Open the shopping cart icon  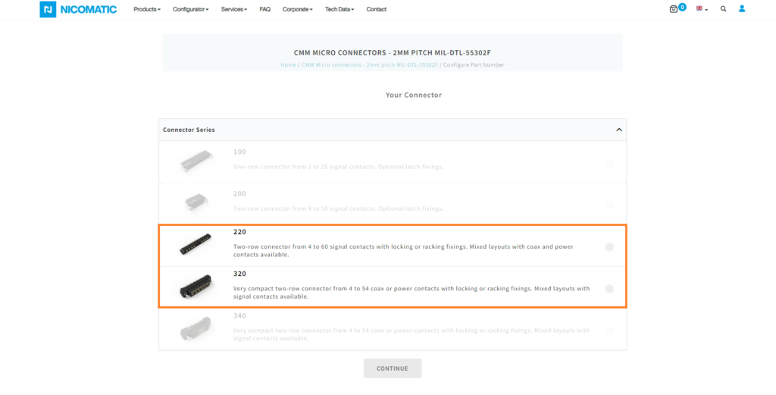[x=674, y=9]
